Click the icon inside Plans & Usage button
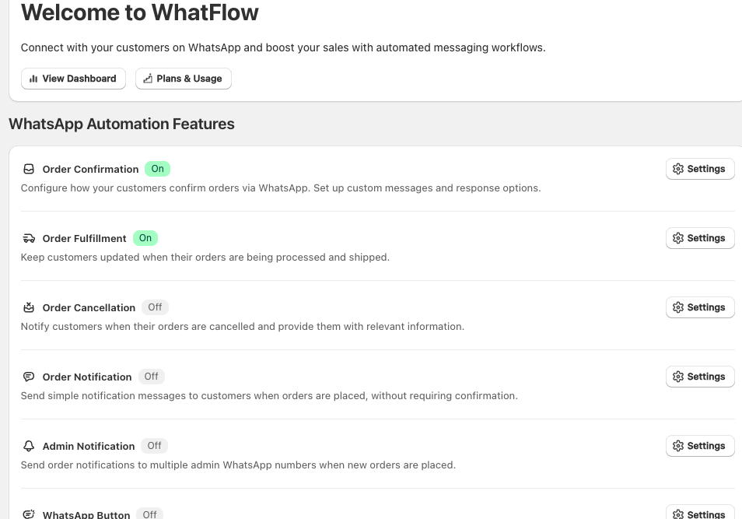Screen dimensions: 742x519 click(x=148, y=79)
